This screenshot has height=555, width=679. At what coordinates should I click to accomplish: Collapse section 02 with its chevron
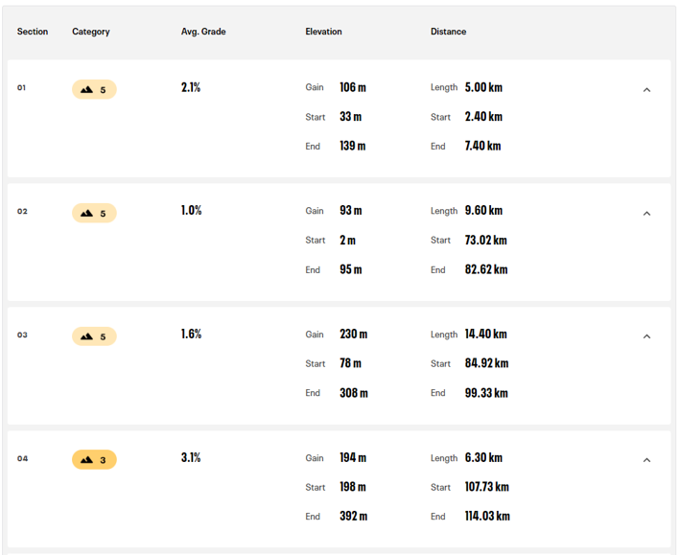646,214
